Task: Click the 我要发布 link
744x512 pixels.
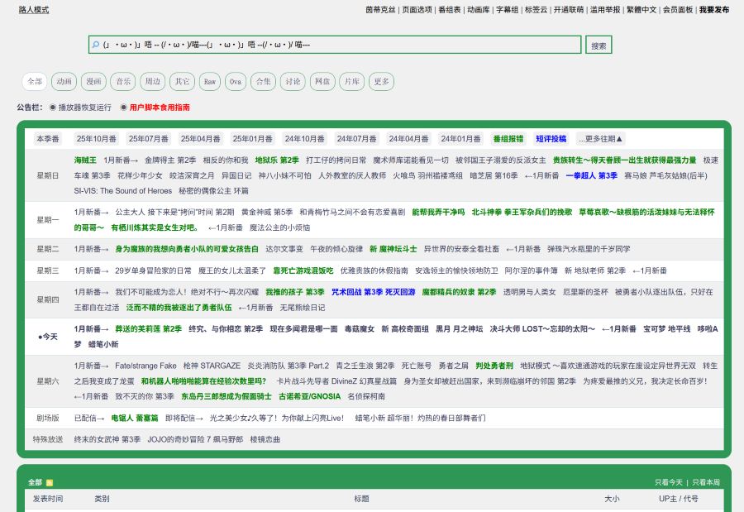Action: [x=714, y=10]
